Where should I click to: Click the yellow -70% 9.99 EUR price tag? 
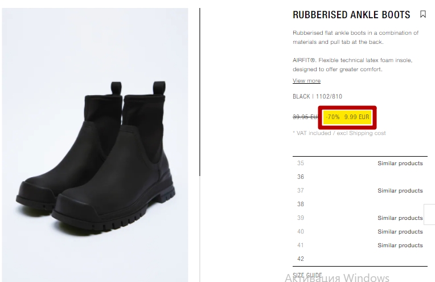347,117
